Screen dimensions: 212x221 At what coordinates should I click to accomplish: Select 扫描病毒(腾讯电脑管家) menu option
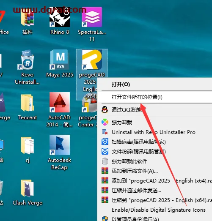(155, 142)
